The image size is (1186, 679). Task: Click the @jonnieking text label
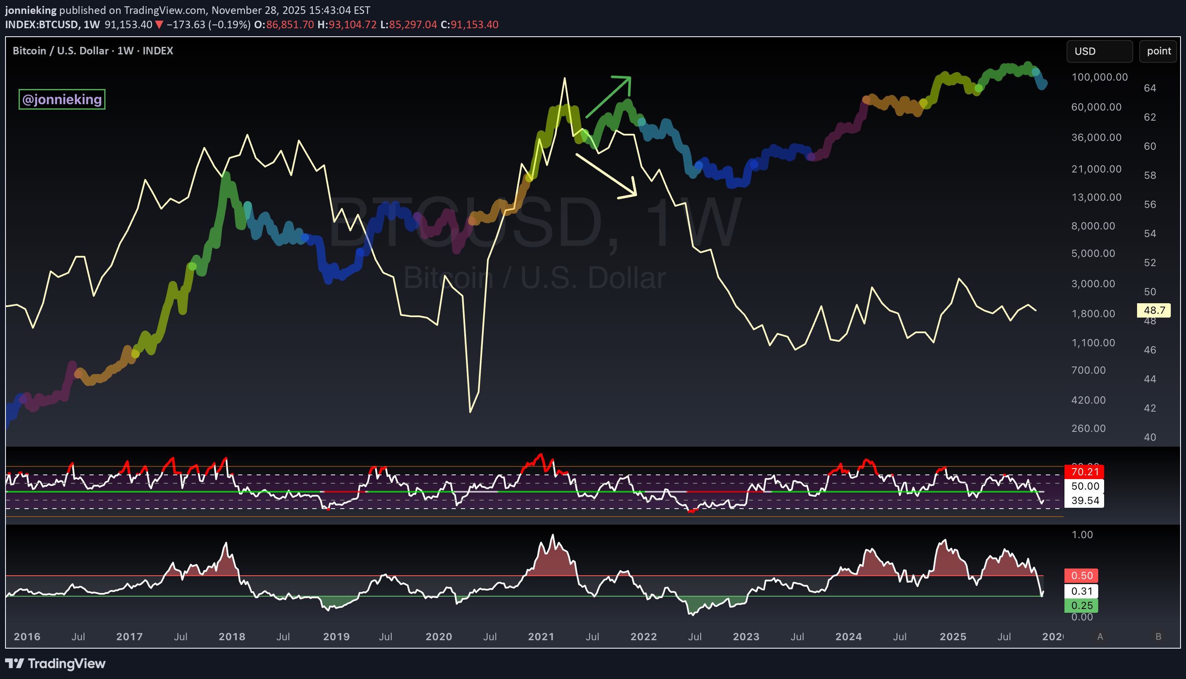click(x=62, y=100)
